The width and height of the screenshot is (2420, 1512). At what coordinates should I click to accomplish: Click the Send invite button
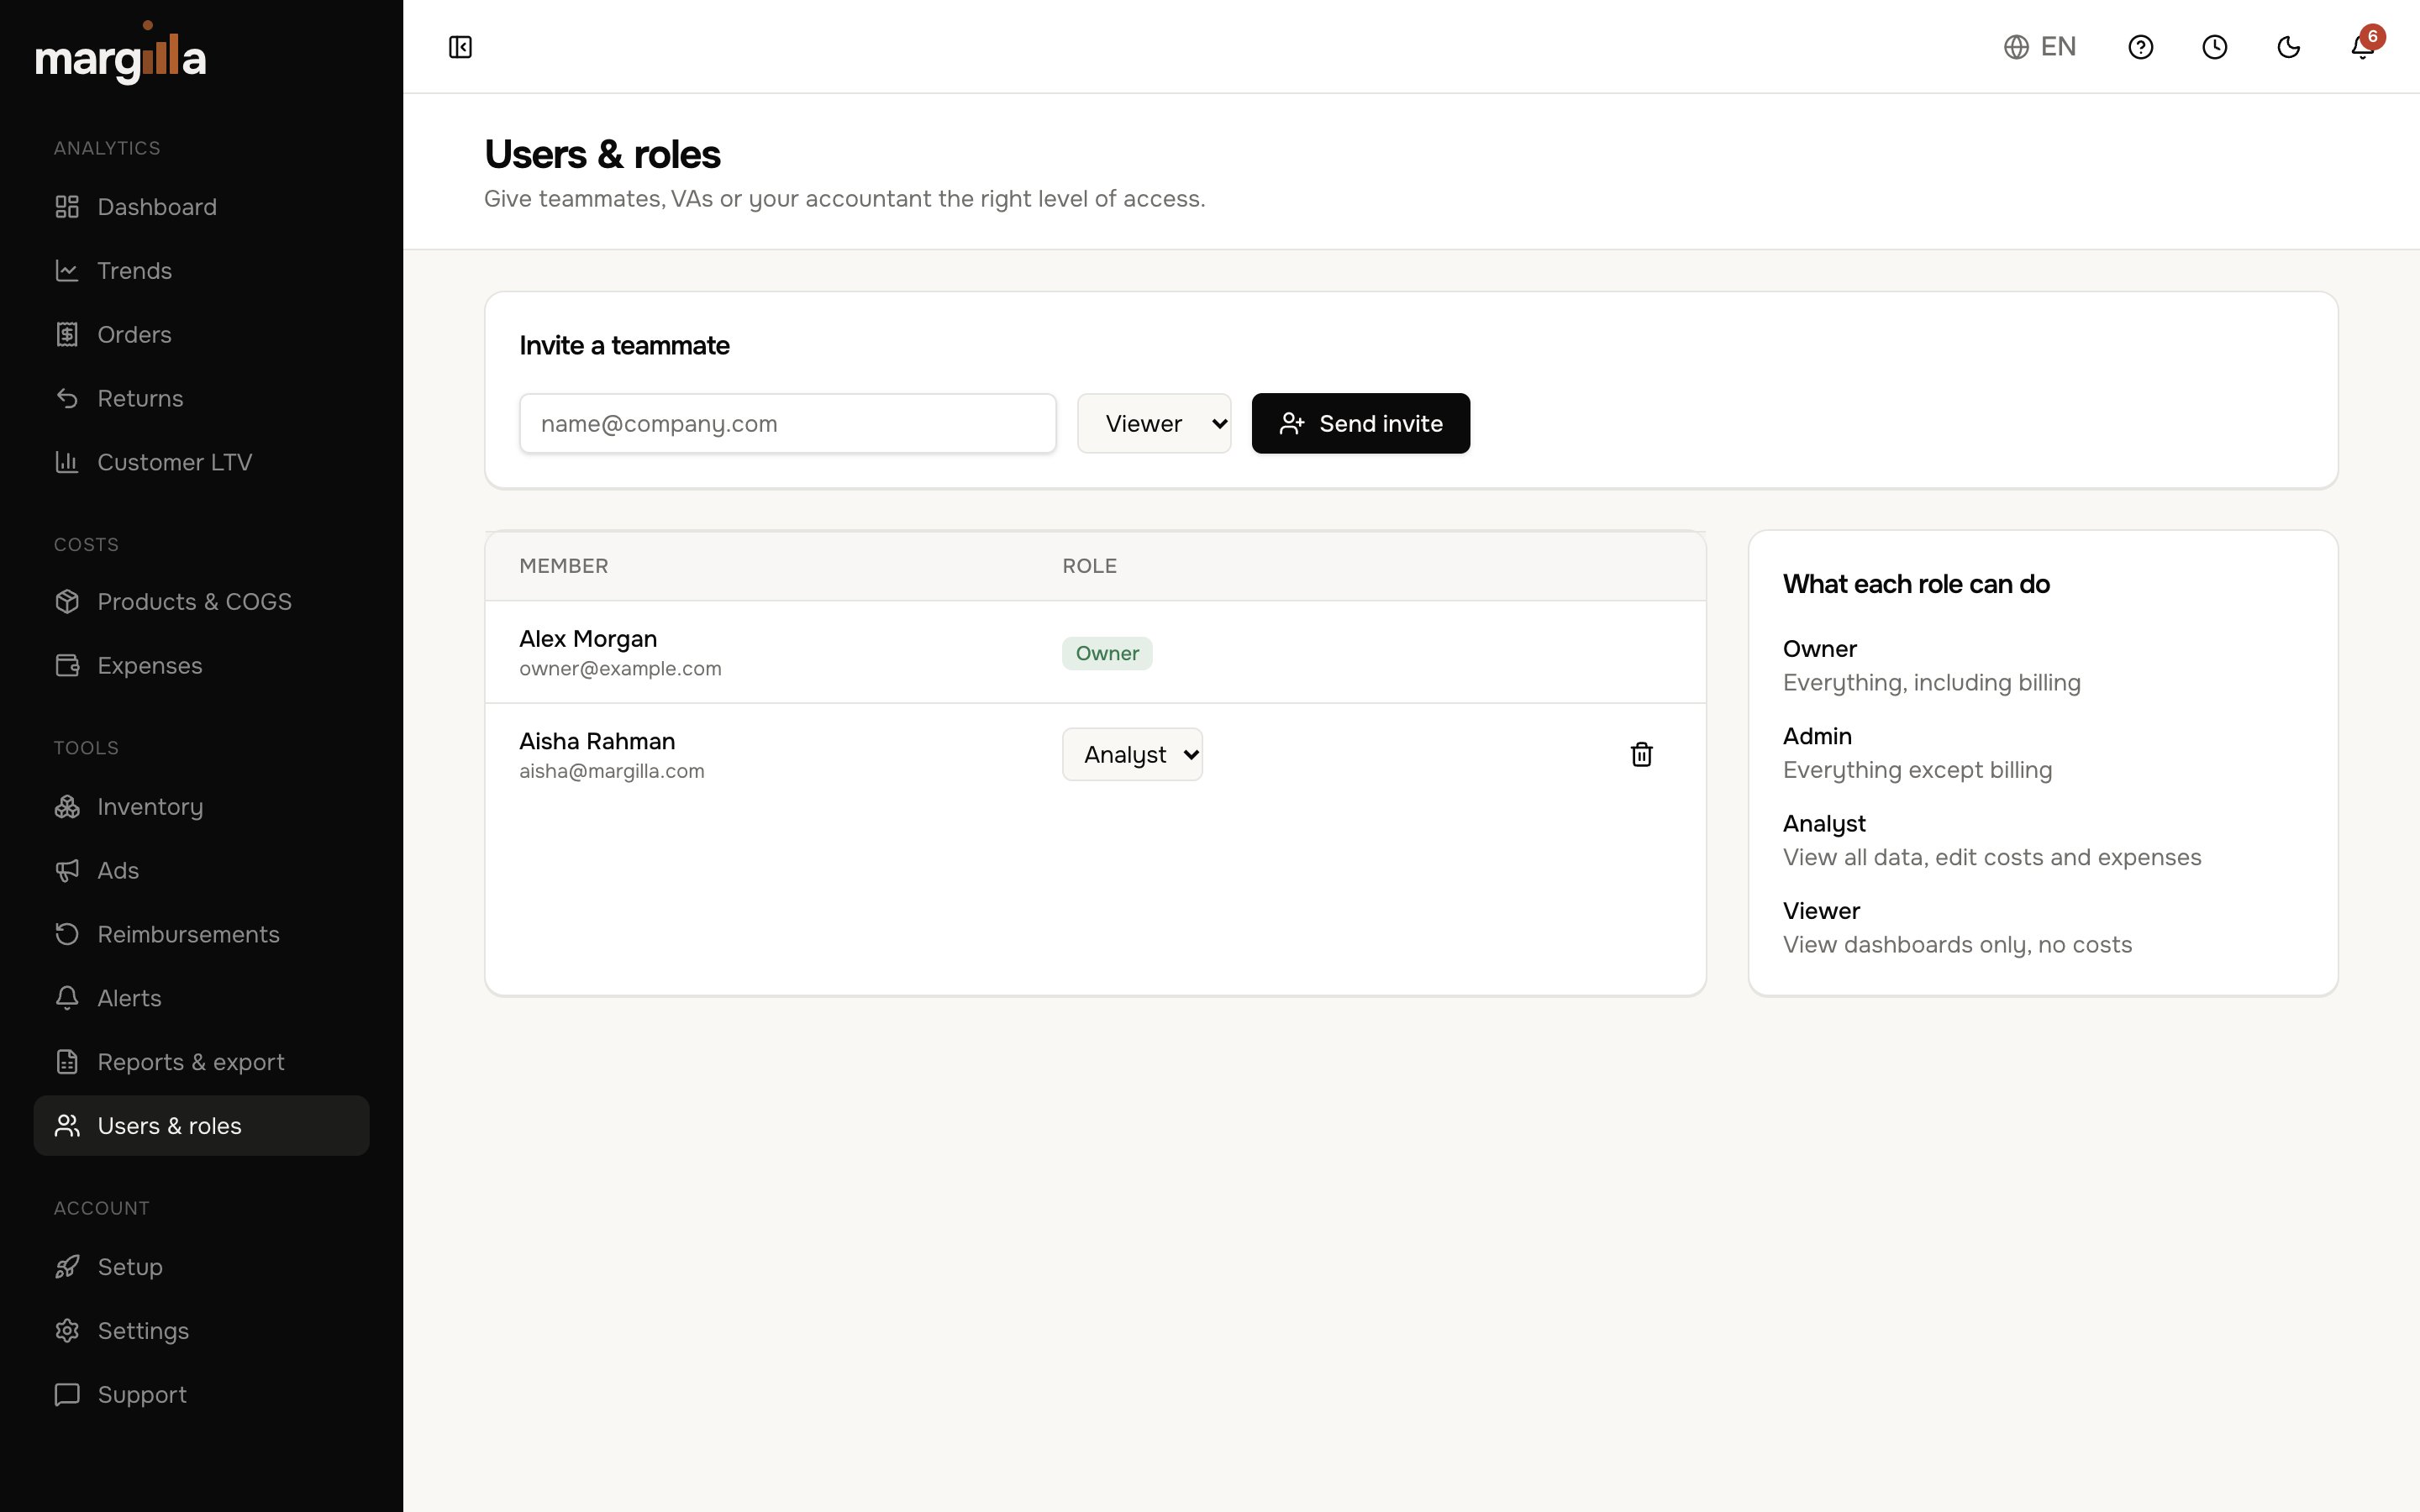click(1360, 423)
